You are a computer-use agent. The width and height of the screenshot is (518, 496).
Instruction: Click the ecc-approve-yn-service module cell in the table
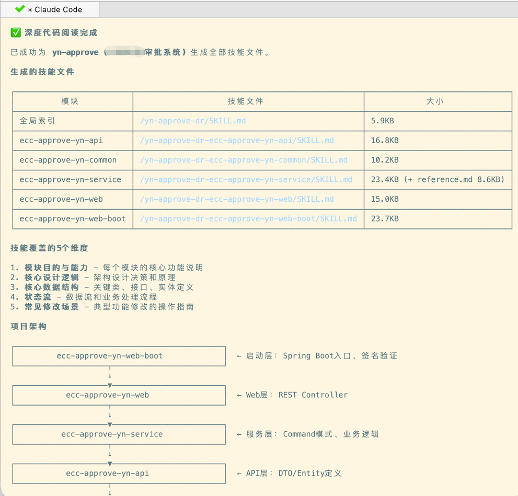(x=73, y=180)
